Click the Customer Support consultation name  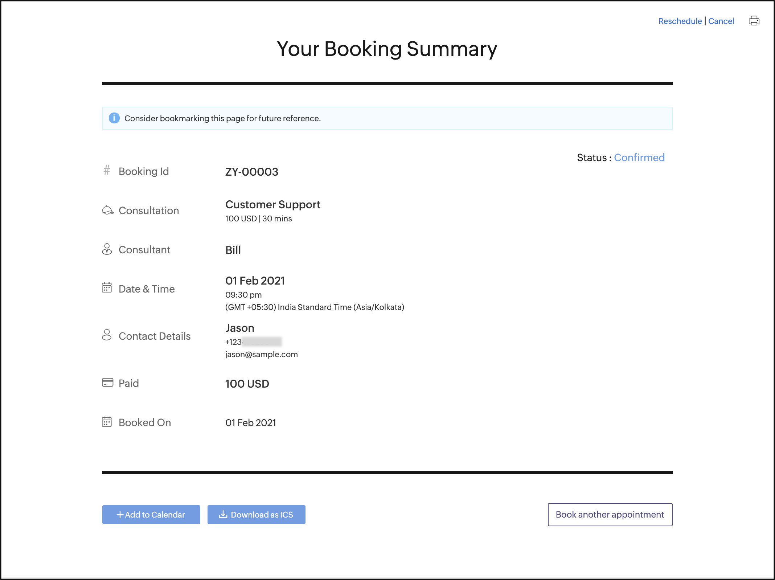pos(272,205)
